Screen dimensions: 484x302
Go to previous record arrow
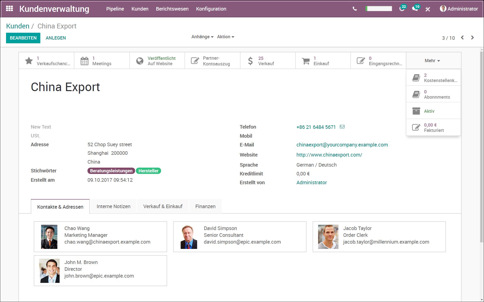point(462,37)
